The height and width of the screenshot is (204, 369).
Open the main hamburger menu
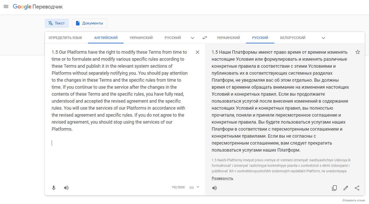click(x=6, y=6)
